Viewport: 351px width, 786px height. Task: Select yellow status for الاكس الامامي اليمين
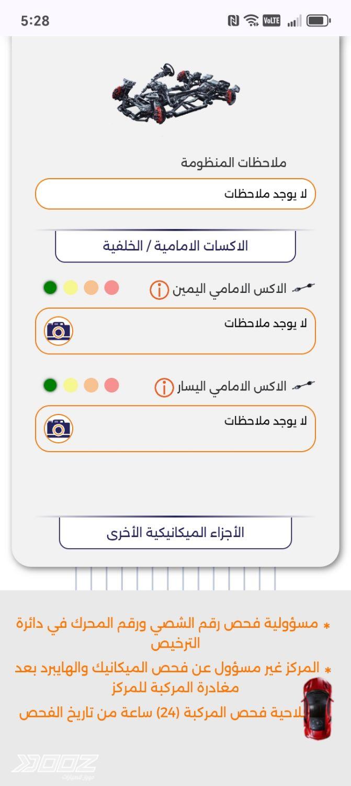[71, 288]
